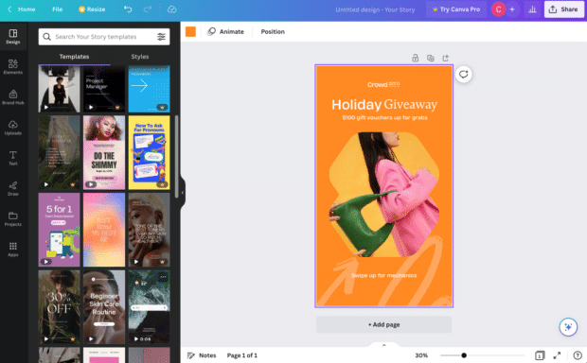
Task: Open the File menu
Action: 57,9
